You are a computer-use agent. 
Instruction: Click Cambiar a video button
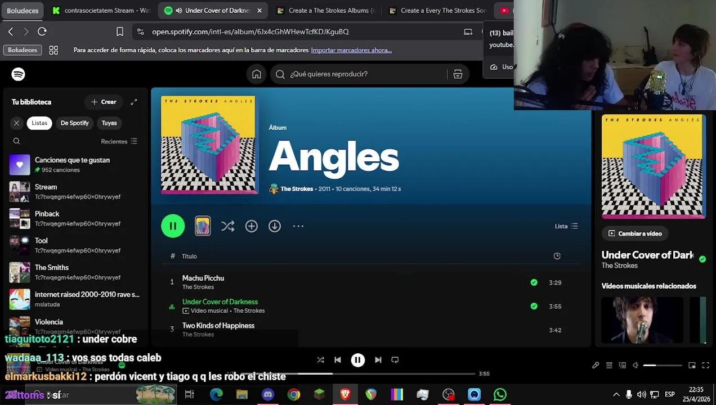[635, 233]
